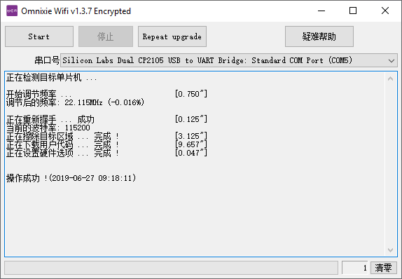Click the log scrollbar down arrow
402x279 pixels.
[x=391, y=250]
